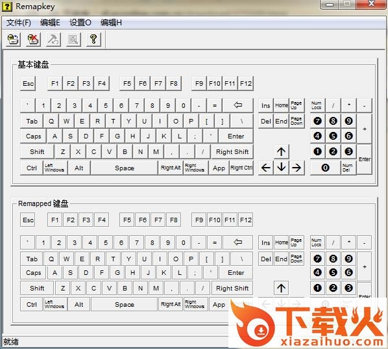The height and width of the screenshot is (349, 388).
Task: Click F9 key in the Remapped keyboard
Action: 199,220
